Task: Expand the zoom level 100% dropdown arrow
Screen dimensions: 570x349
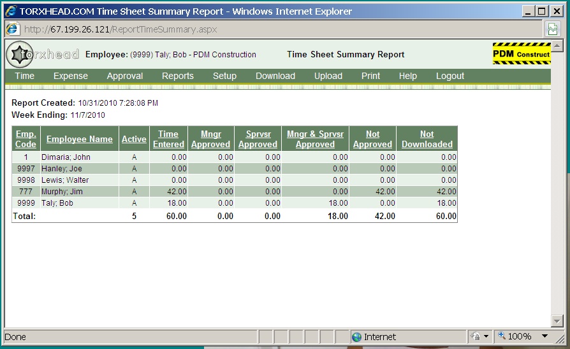Action: pos(544,336)
